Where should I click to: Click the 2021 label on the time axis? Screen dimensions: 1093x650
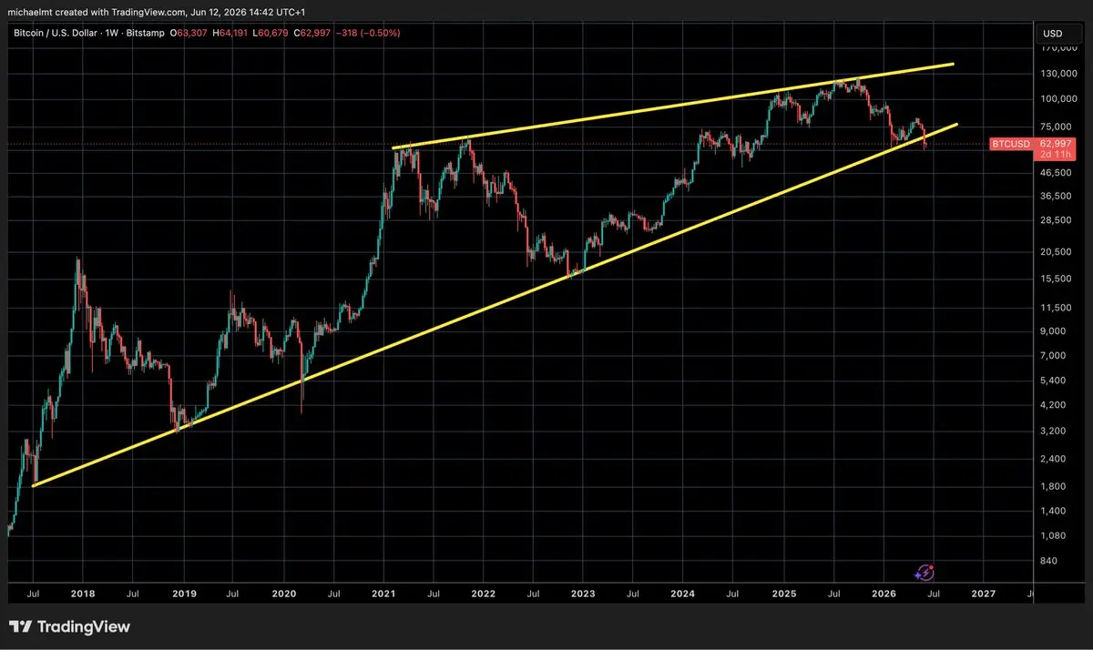pyautogui.click(x=383, y=593)
